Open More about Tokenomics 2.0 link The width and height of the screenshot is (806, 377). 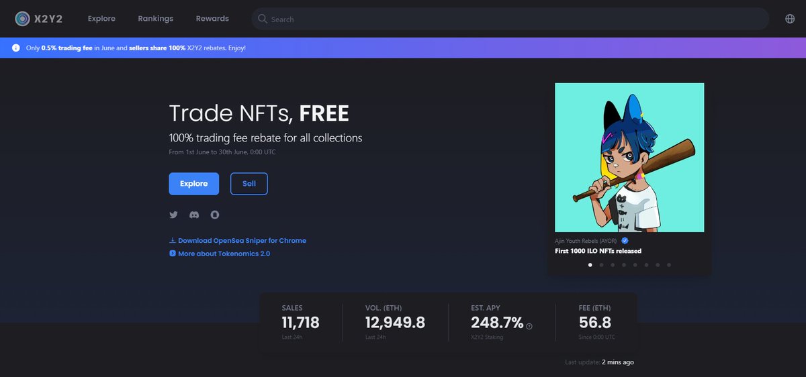point(224,254)
